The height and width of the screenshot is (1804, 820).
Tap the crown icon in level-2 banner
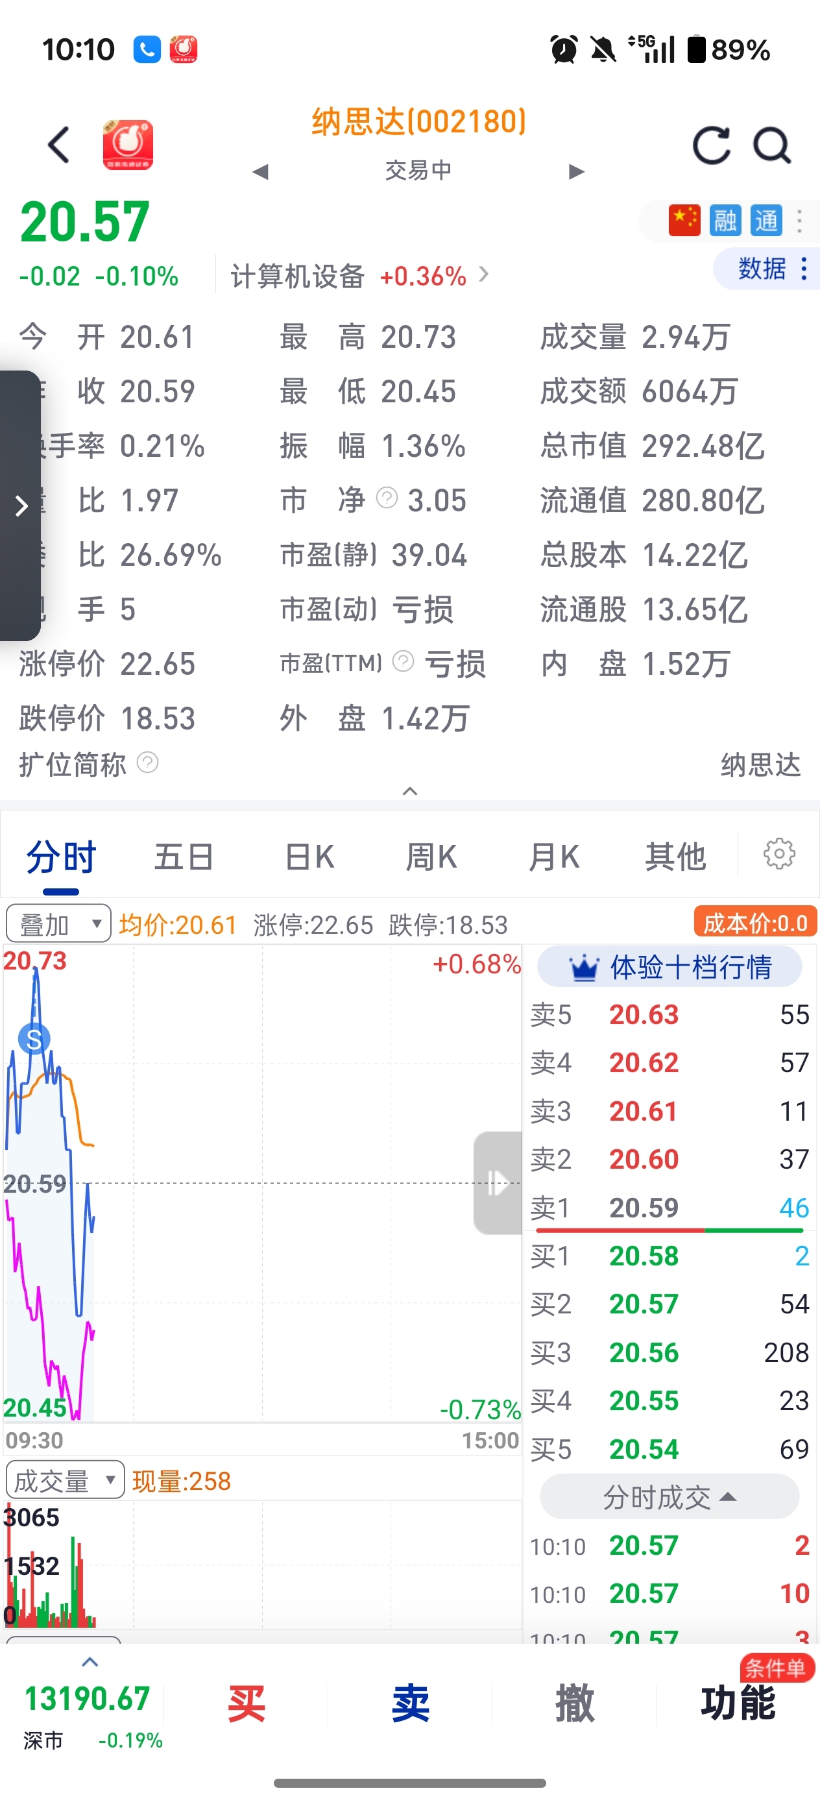584,968
